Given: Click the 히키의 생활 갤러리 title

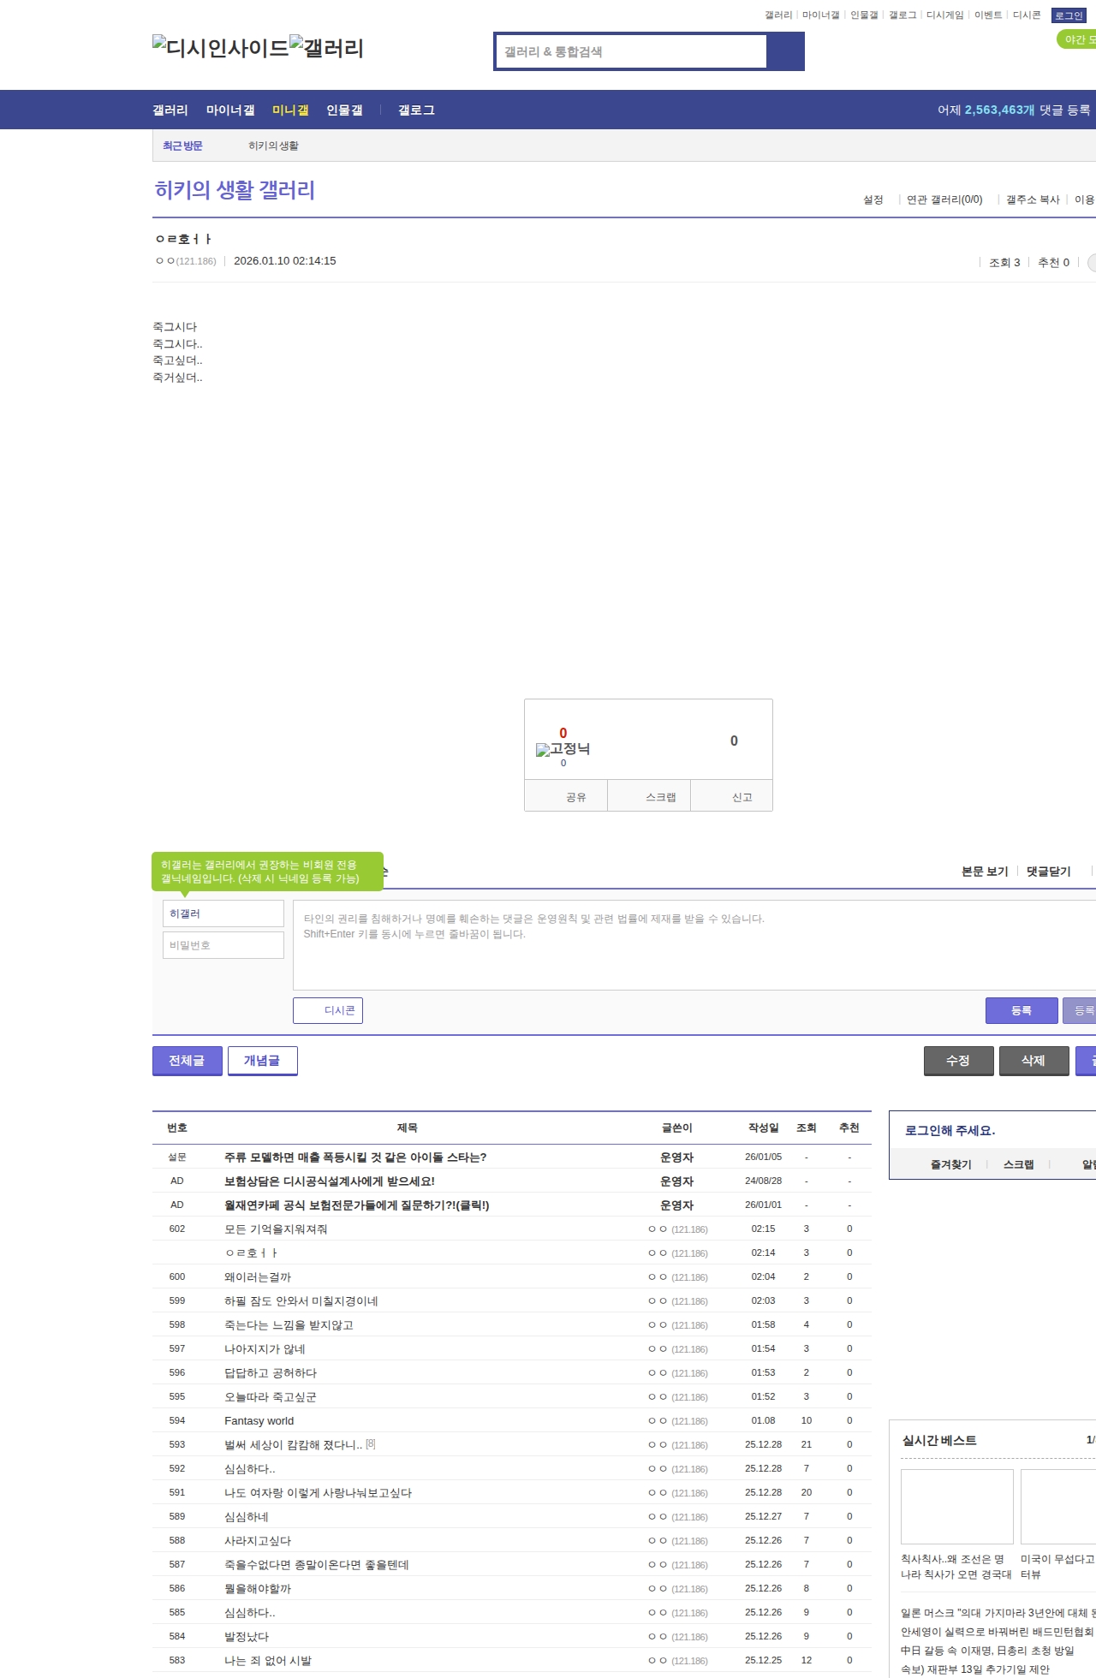Looking at the screenshot, I should tap(235, 189).
